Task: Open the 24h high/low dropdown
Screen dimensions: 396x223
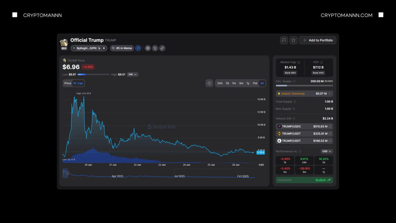Action: coord(132,74)
